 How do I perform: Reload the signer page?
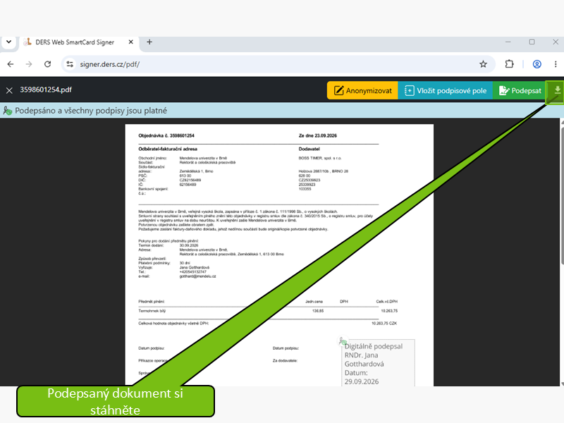coord(47,64)
